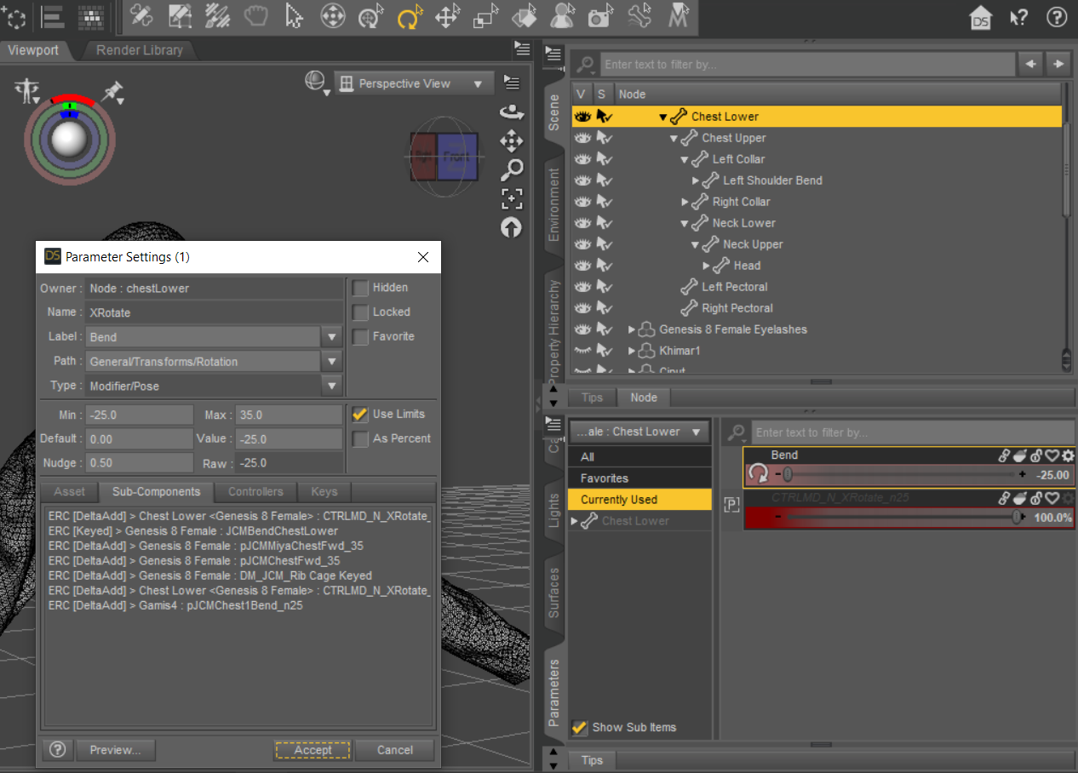Image resolution: width=1078 pixels, height=773 pixels.
Task: Open the Scene pane options menu icon
Action: click(553, 54)
